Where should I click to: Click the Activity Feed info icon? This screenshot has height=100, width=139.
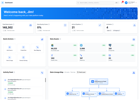(14, 72)
